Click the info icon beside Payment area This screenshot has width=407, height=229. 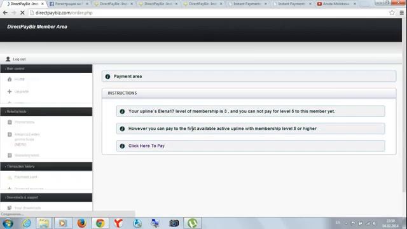107,76
